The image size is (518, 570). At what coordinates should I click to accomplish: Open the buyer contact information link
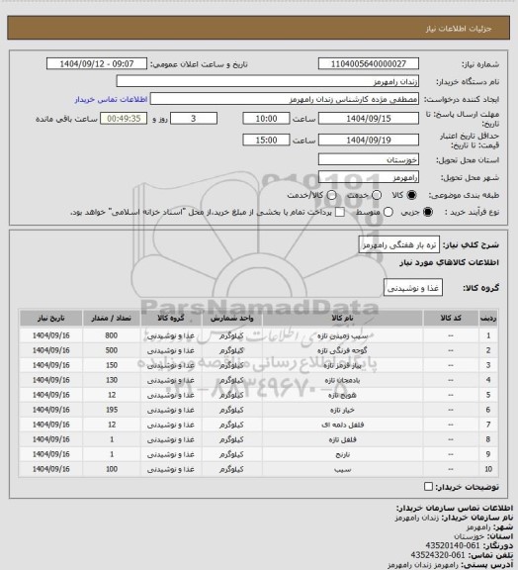click(111, 100)
